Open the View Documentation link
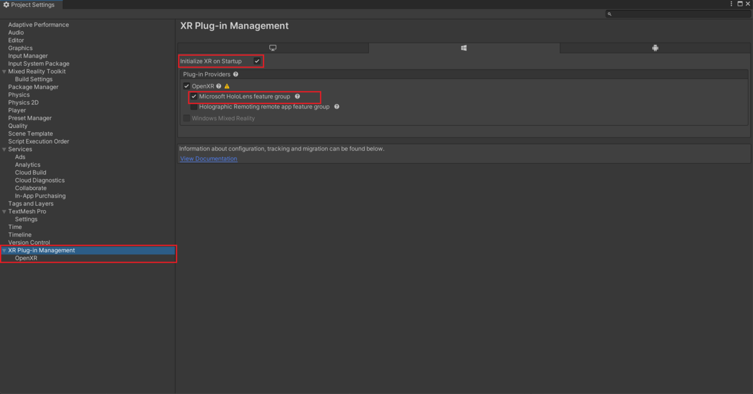This screenshot has width=753, height=394. click(208, 159)
